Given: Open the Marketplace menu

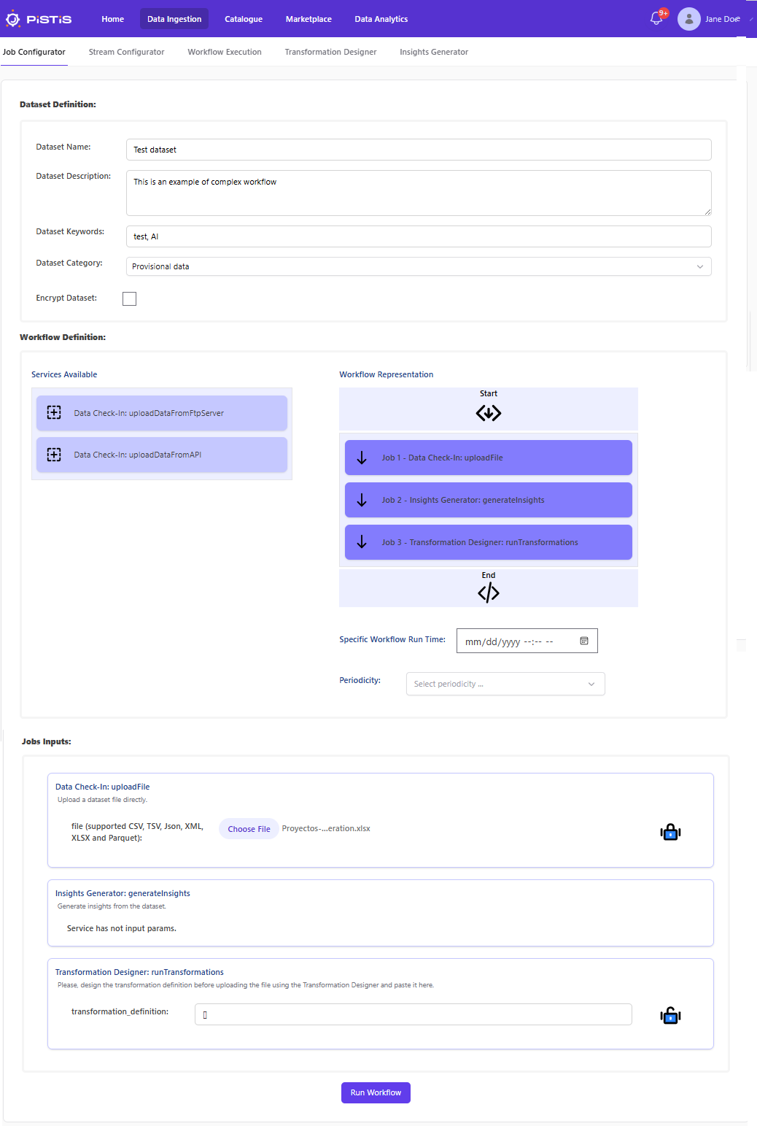Looking at the screenshot, I should coord(308,19).
